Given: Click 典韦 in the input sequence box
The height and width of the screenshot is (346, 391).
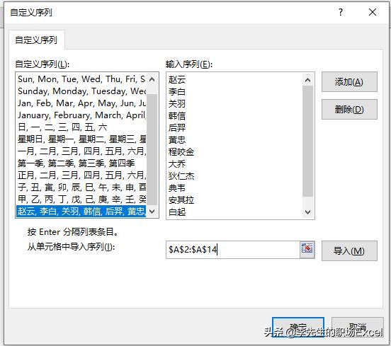Looking at the screenshot, I should click(x=177, y=188).
